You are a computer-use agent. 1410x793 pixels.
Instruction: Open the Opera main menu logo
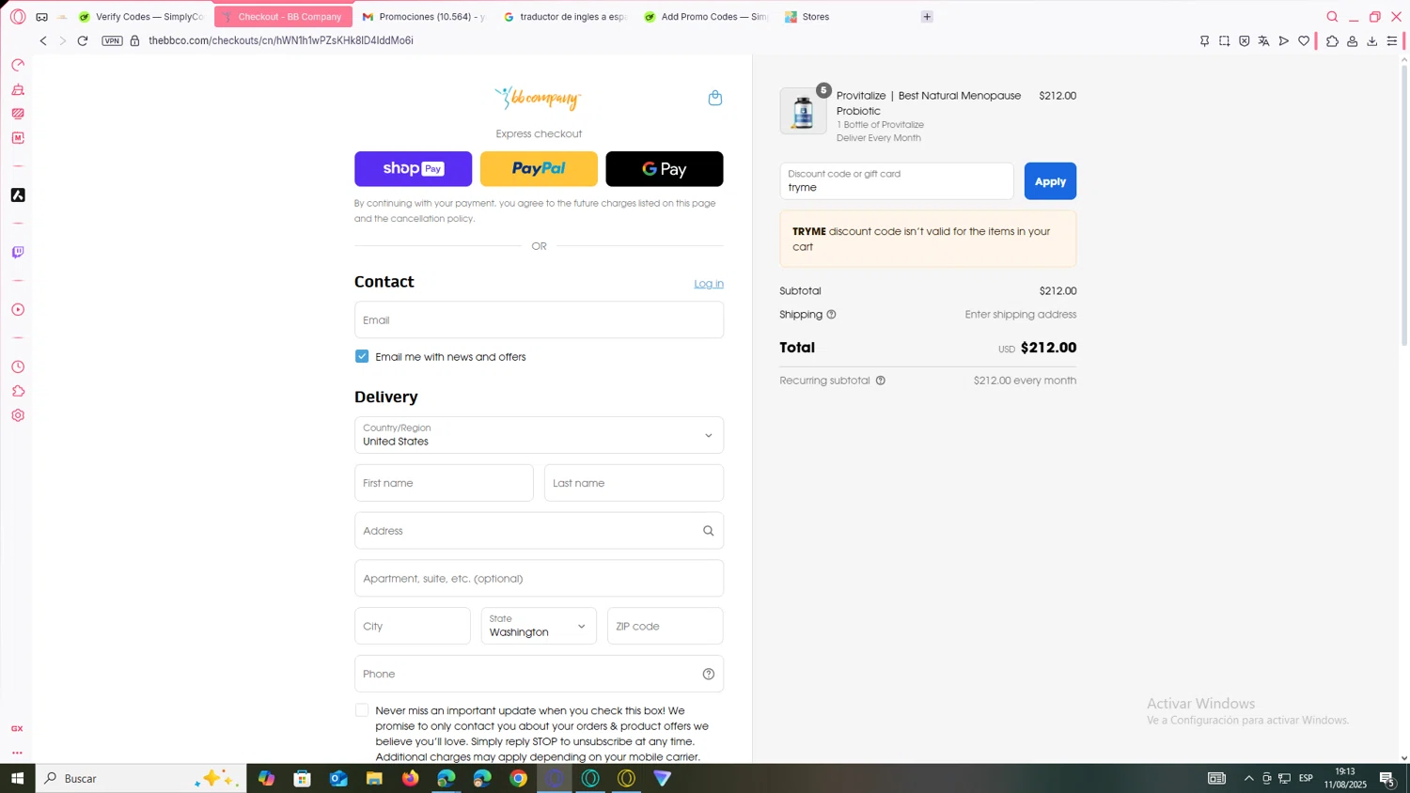18,17
